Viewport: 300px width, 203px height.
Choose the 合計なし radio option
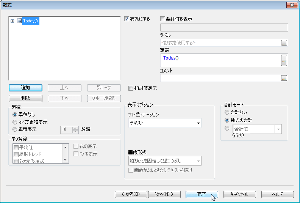point(227,112)
